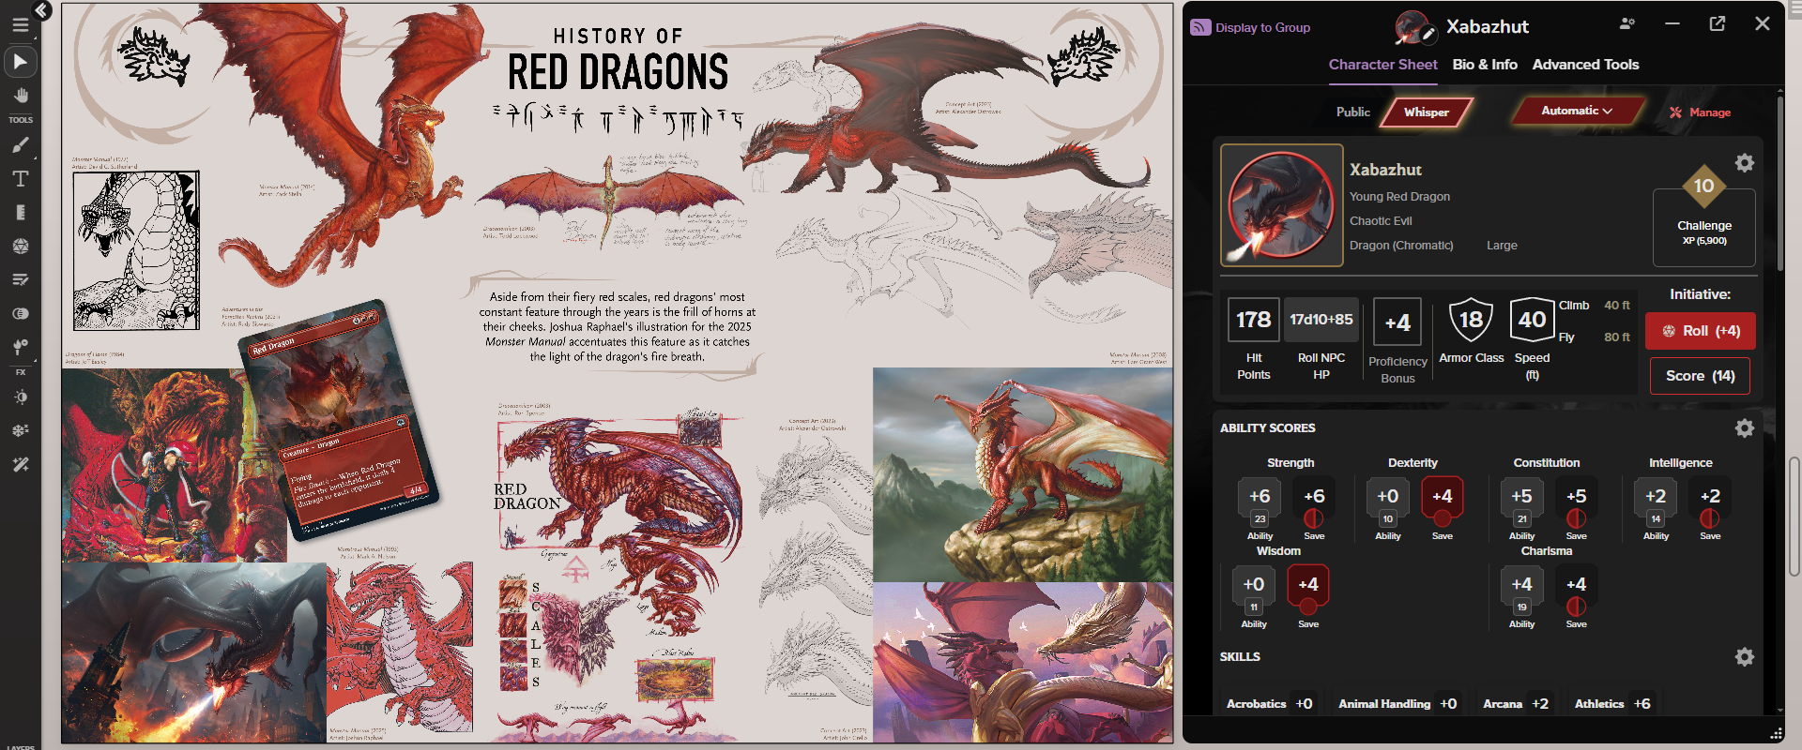1802x750 pixels.
Task: Choose the FX magic wand tool
Action: pyautogui.click(x=20, y=465)
